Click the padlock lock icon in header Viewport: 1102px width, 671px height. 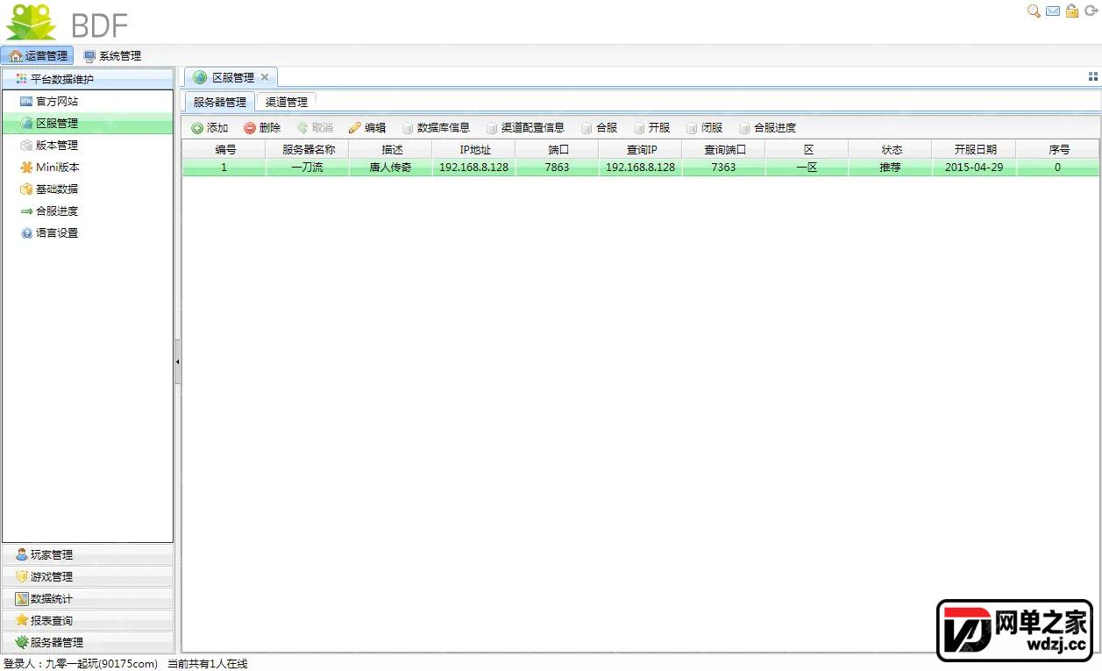[x=1071, y=11]
